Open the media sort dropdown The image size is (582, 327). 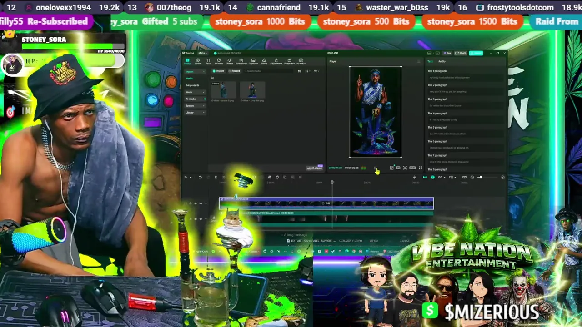(x=308, y=71)
